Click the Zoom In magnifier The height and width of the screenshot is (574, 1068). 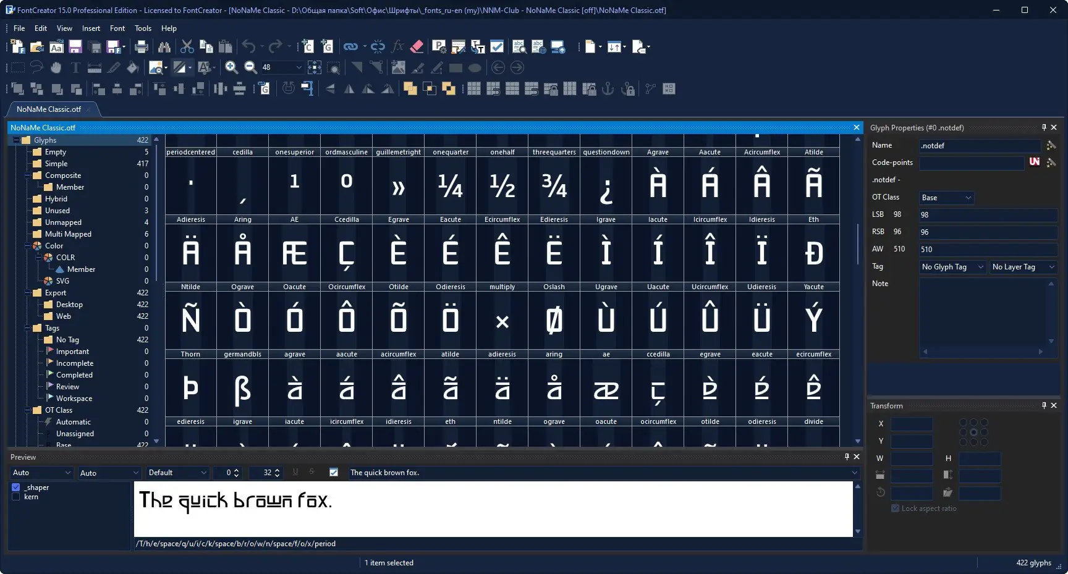[x=232, y=67]
